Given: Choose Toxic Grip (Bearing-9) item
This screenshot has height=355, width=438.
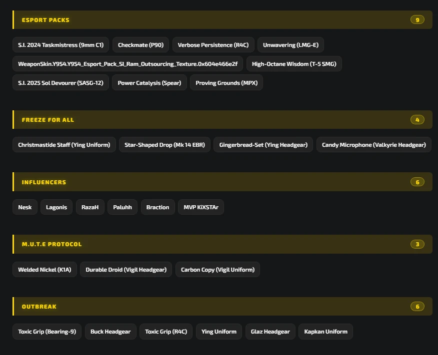Looking at the screenshot, I should click(x=47, y=332).
